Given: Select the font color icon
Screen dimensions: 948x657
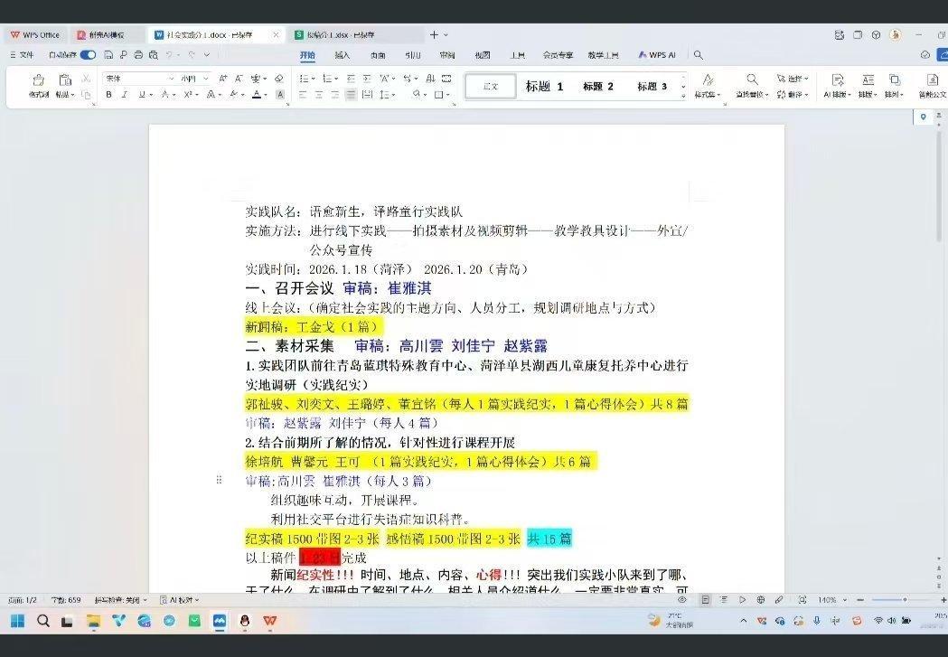Looking at the screenshot, I should pos(257,94).
